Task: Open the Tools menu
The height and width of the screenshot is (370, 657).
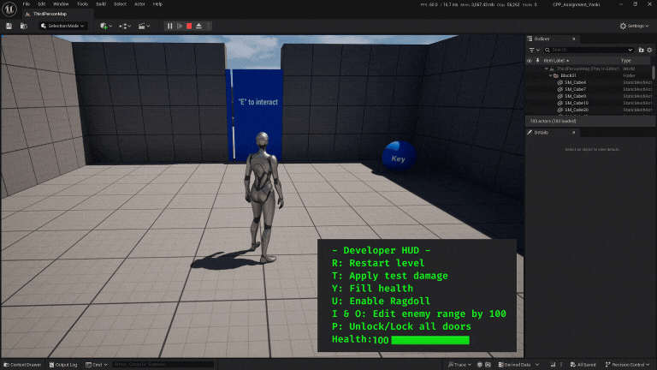Action: (x=82, y=4)
